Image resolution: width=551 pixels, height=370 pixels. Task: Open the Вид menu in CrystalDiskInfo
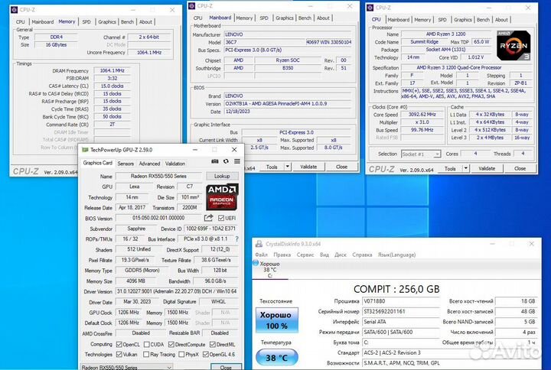tap(324, 255)
